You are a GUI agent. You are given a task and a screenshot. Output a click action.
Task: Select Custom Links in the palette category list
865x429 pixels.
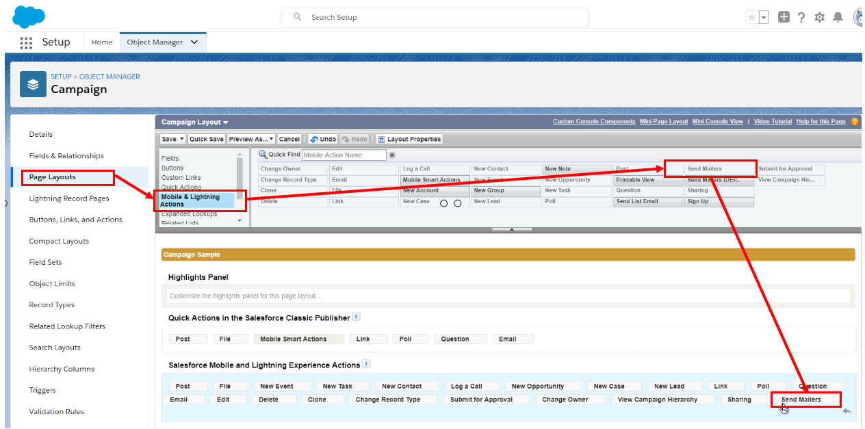coord(181,178)
